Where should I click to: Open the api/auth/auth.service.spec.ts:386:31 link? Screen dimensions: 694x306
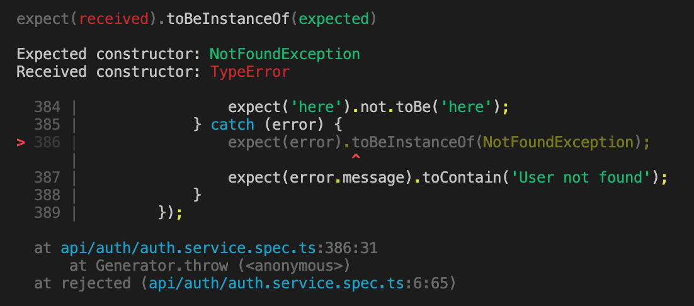(219, 249)
